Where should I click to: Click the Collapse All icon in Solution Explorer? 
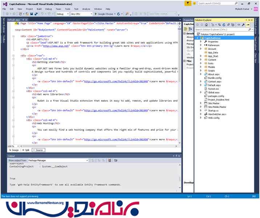228,25
